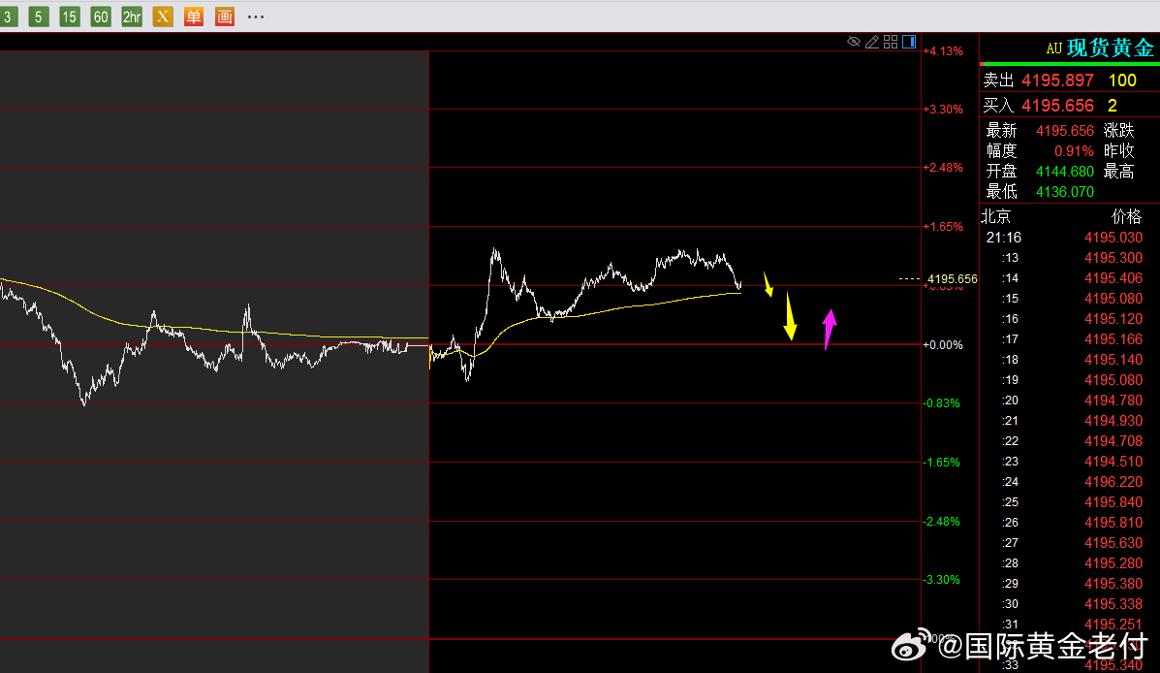Select tick price 4194.780 at :20
This screenshot has width=1160, height=673.
pos(1113,401)
